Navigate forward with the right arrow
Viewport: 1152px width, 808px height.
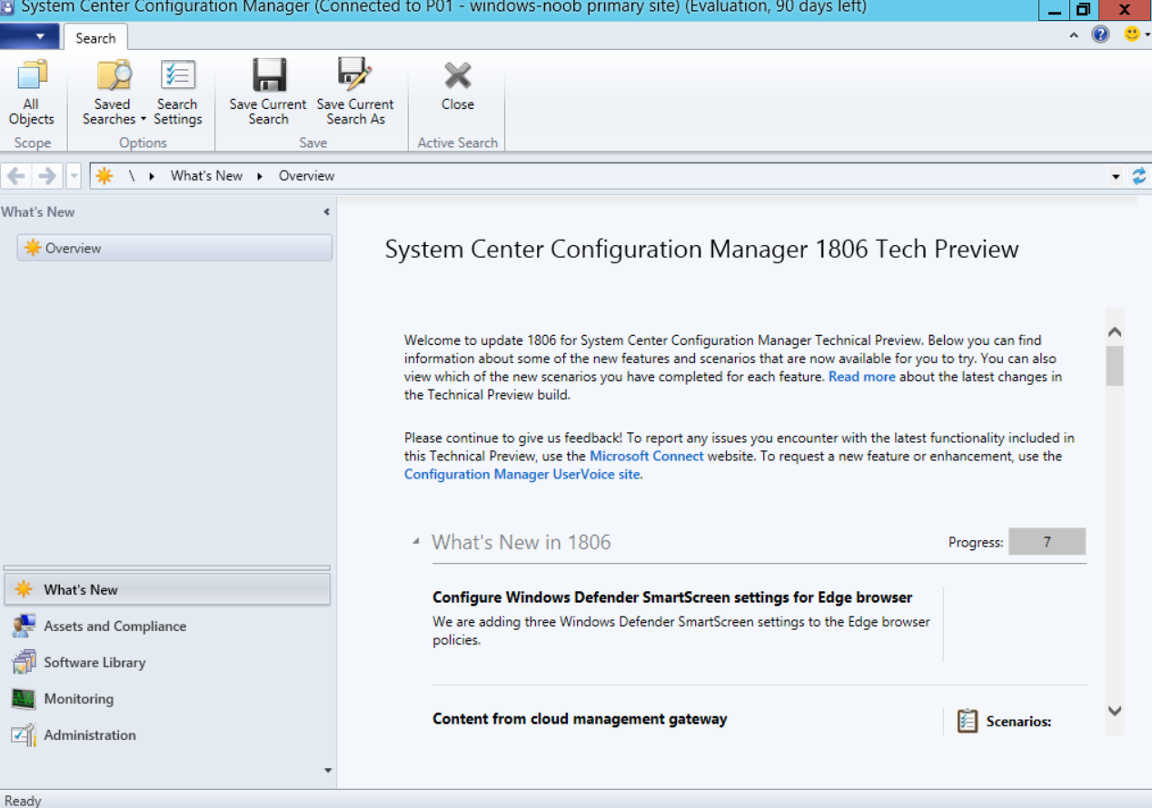point(47,176)
